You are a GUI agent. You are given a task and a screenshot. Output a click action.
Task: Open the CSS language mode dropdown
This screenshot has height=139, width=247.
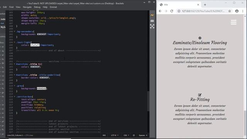126,135
